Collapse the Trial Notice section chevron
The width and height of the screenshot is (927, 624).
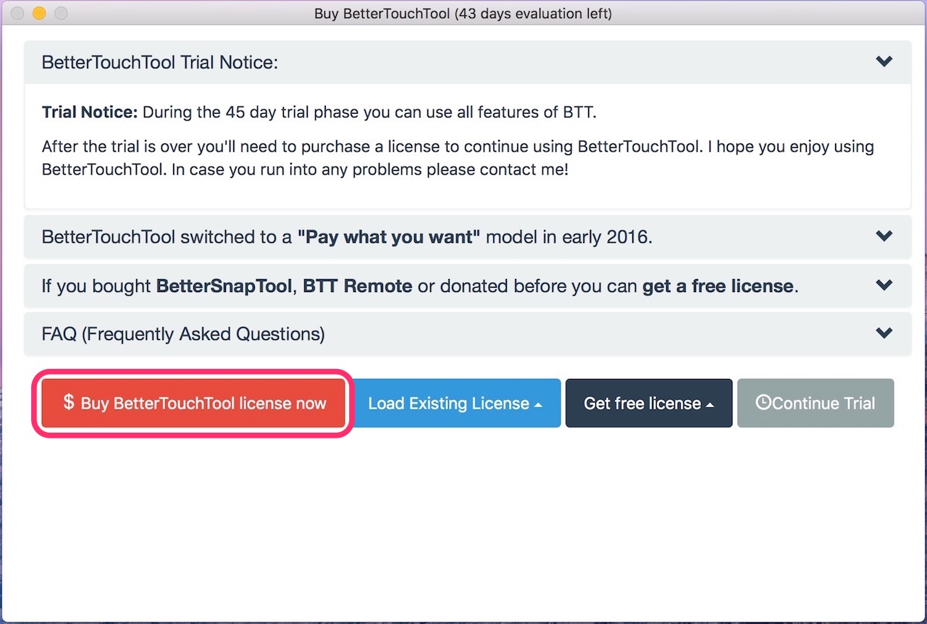tap(884, 62)
